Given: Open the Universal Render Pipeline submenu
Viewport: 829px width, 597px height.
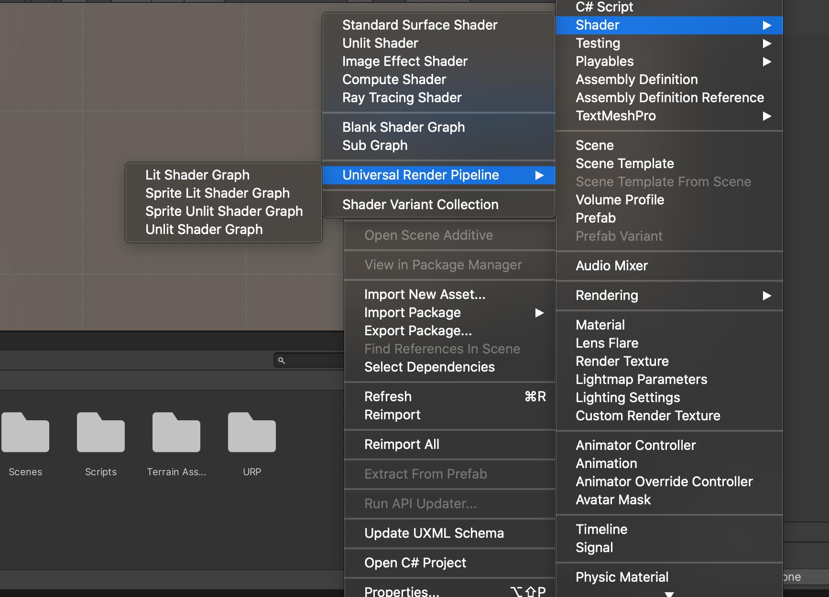Looking at the screenshot, I should [x=439, y=175].
